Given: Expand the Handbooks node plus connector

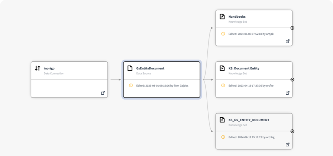Looking at the screenshot, I should point(292,28).
